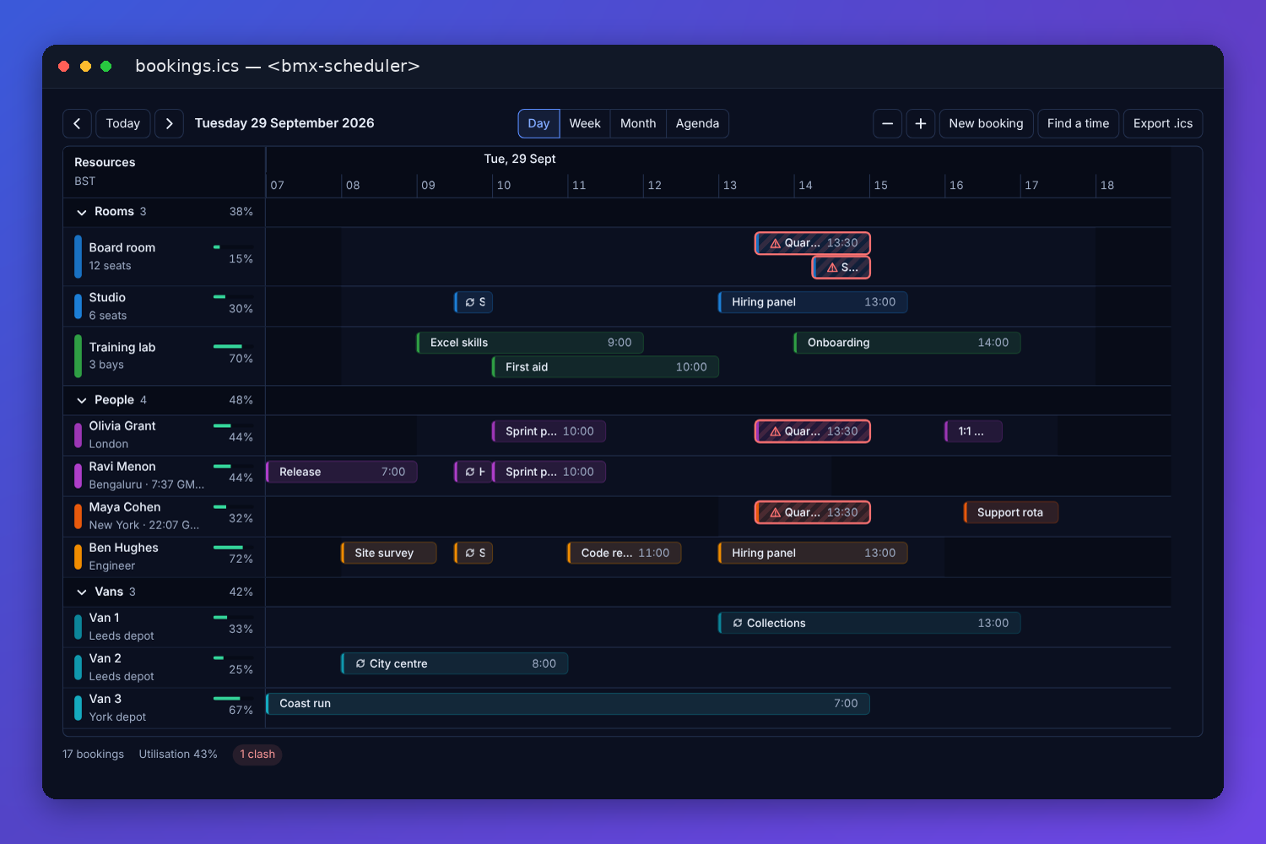Open the Onboarding 14:00 booking
This screenshot has width=1266, height=844.
pos(907,343)
